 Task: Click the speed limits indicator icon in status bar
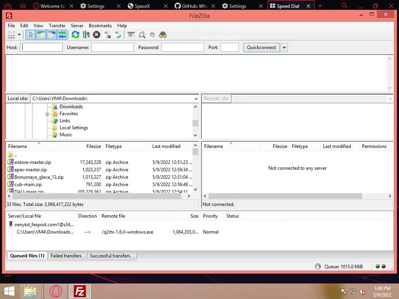point(318,266)
